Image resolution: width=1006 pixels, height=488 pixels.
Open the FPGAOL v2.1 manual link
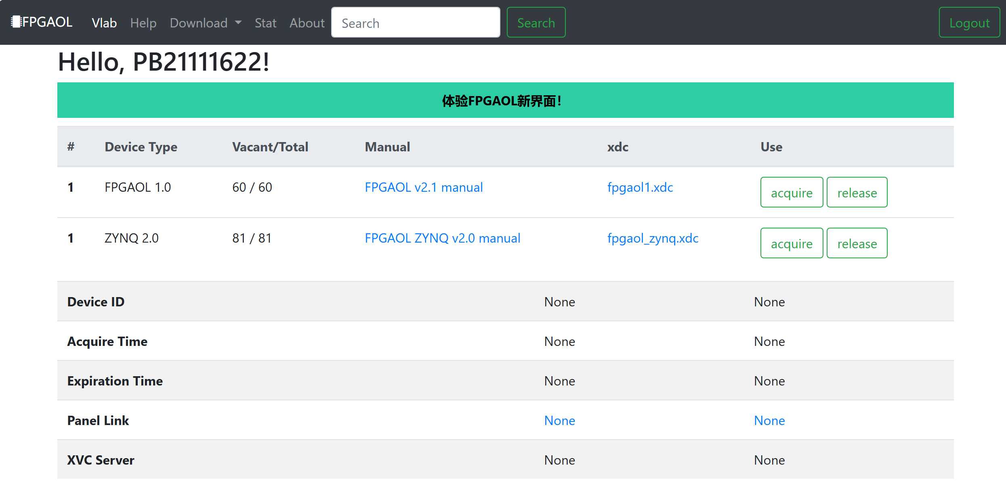423,187
